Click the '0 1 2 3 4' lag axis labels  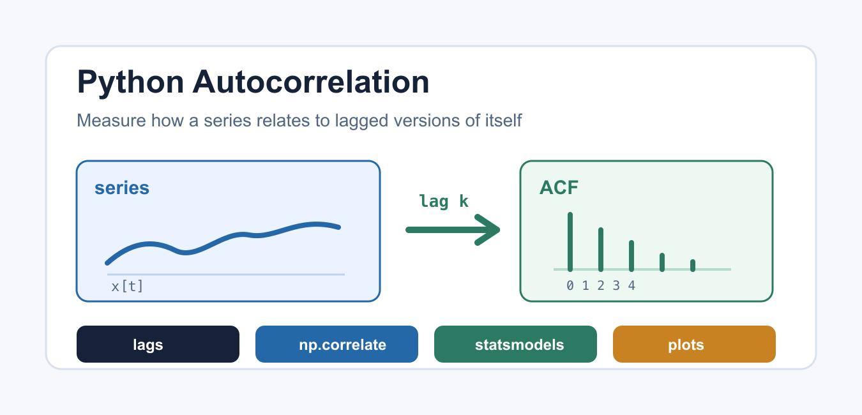[x=601, y=285]
